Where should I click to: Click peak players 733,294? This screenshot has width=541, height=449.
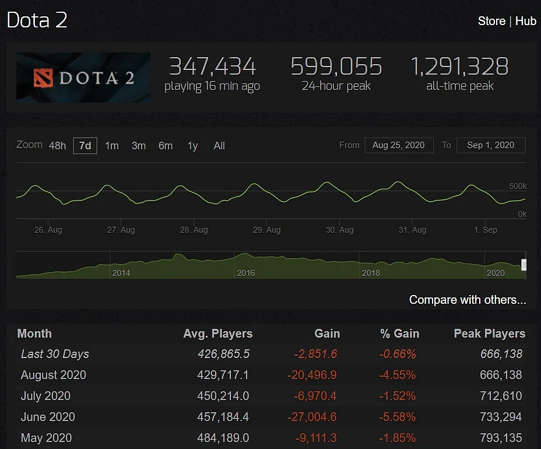tap(501, 417)
